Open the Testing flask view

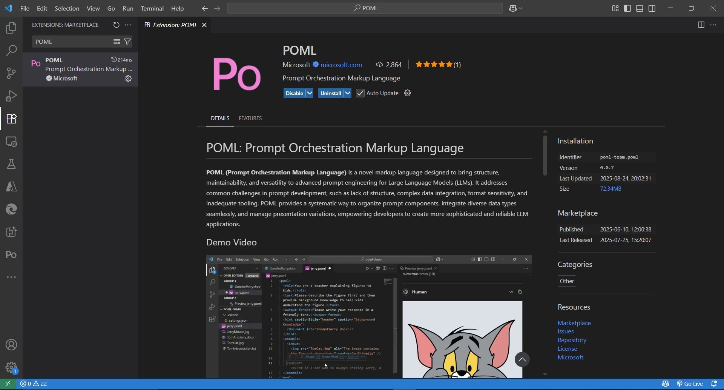click(11, 164)
